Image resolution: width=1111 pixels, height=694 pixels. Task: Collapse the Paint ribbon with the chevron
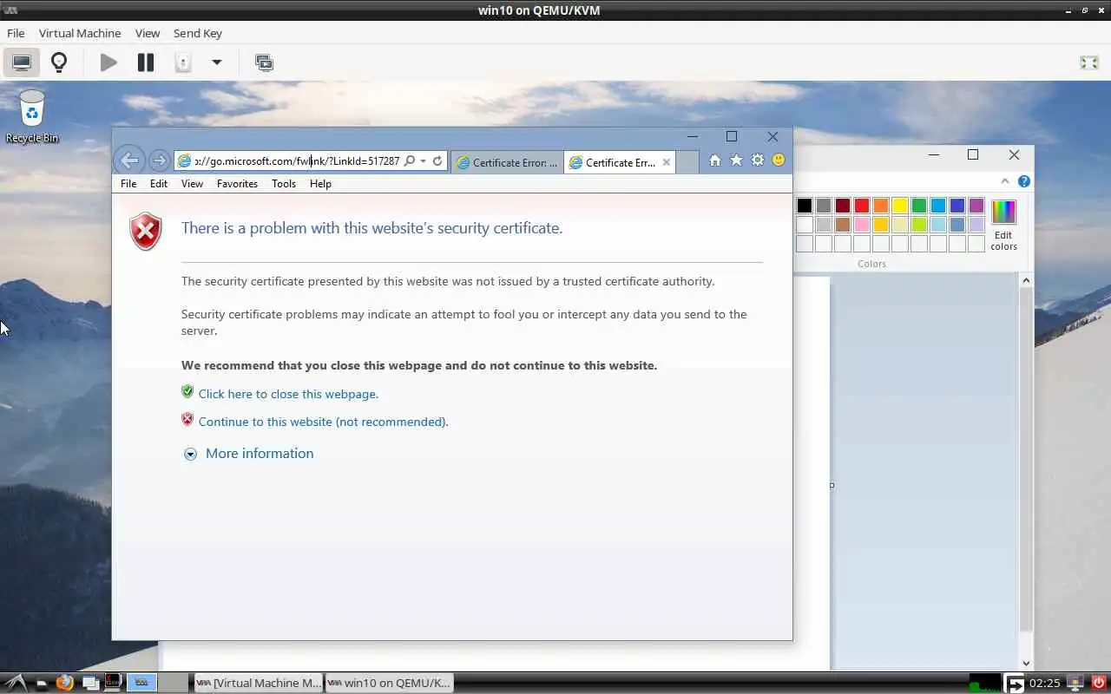[1005, 181]
